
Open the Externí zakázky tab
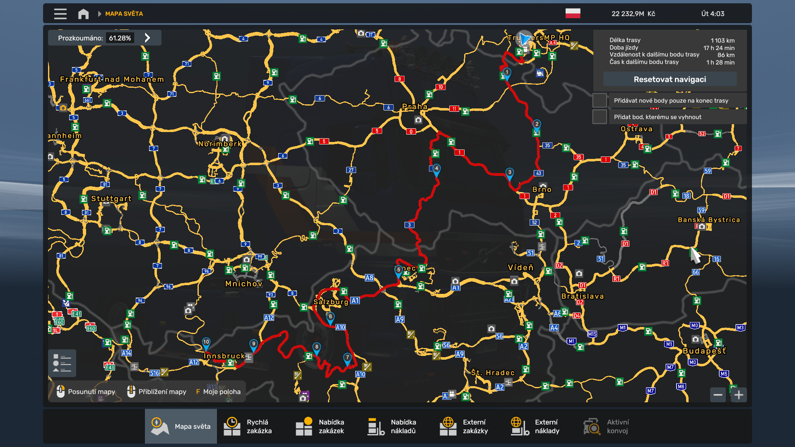(469, 426)
